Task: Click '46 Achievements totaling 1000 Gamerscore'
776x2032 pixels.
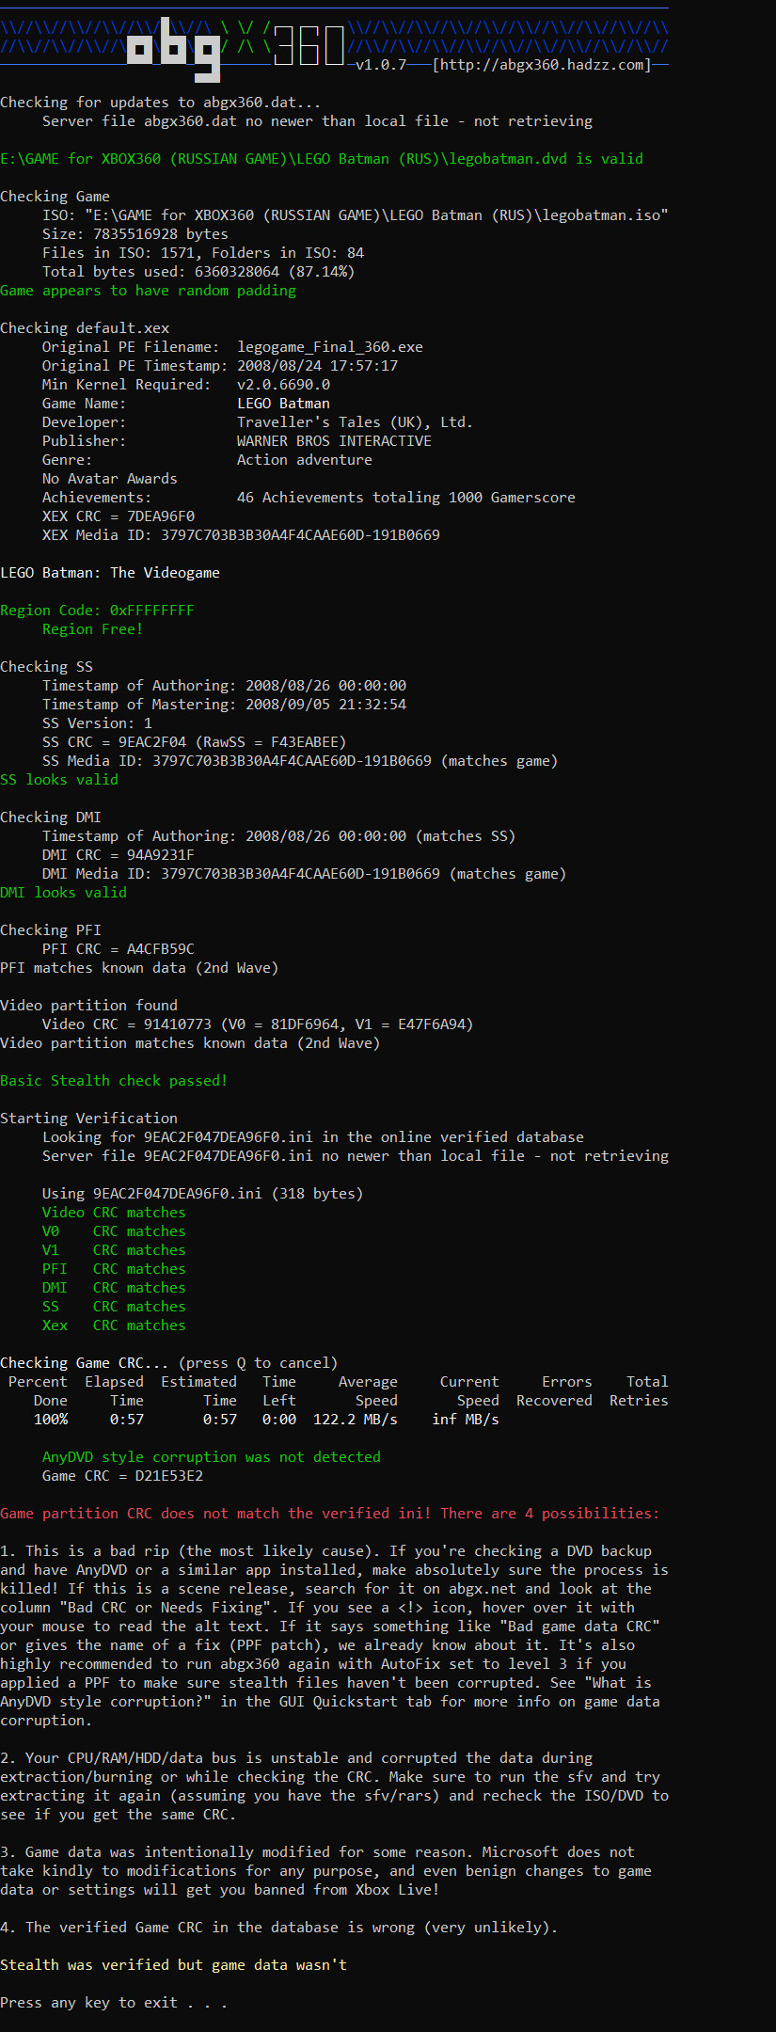Action: click(406, 498)
